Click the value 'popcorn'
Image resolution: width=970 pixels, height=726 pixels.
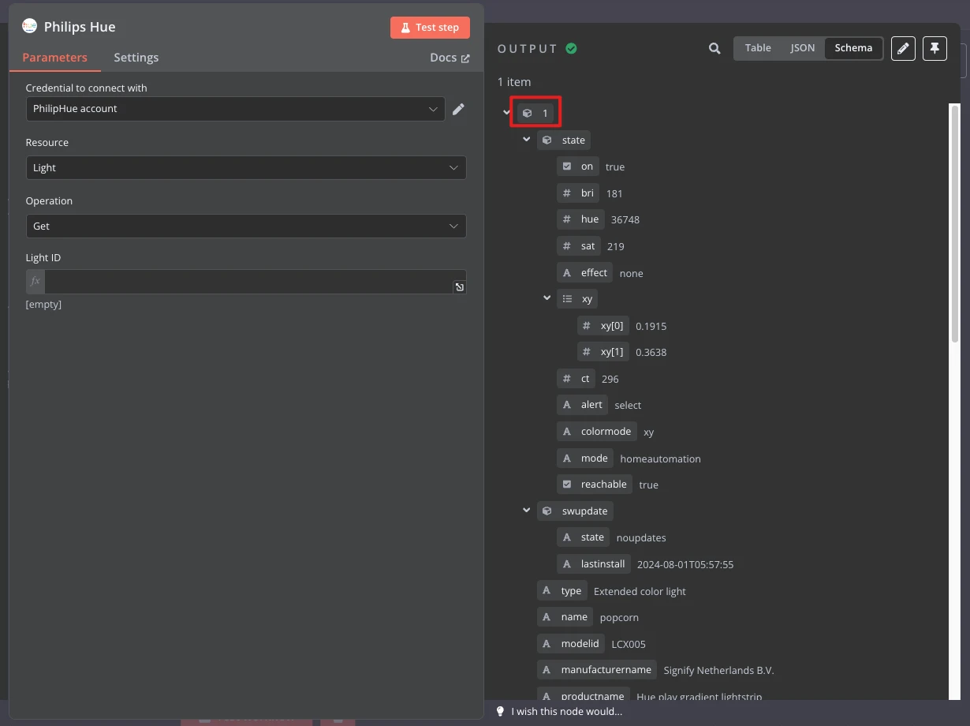click(x=619, y=618)
